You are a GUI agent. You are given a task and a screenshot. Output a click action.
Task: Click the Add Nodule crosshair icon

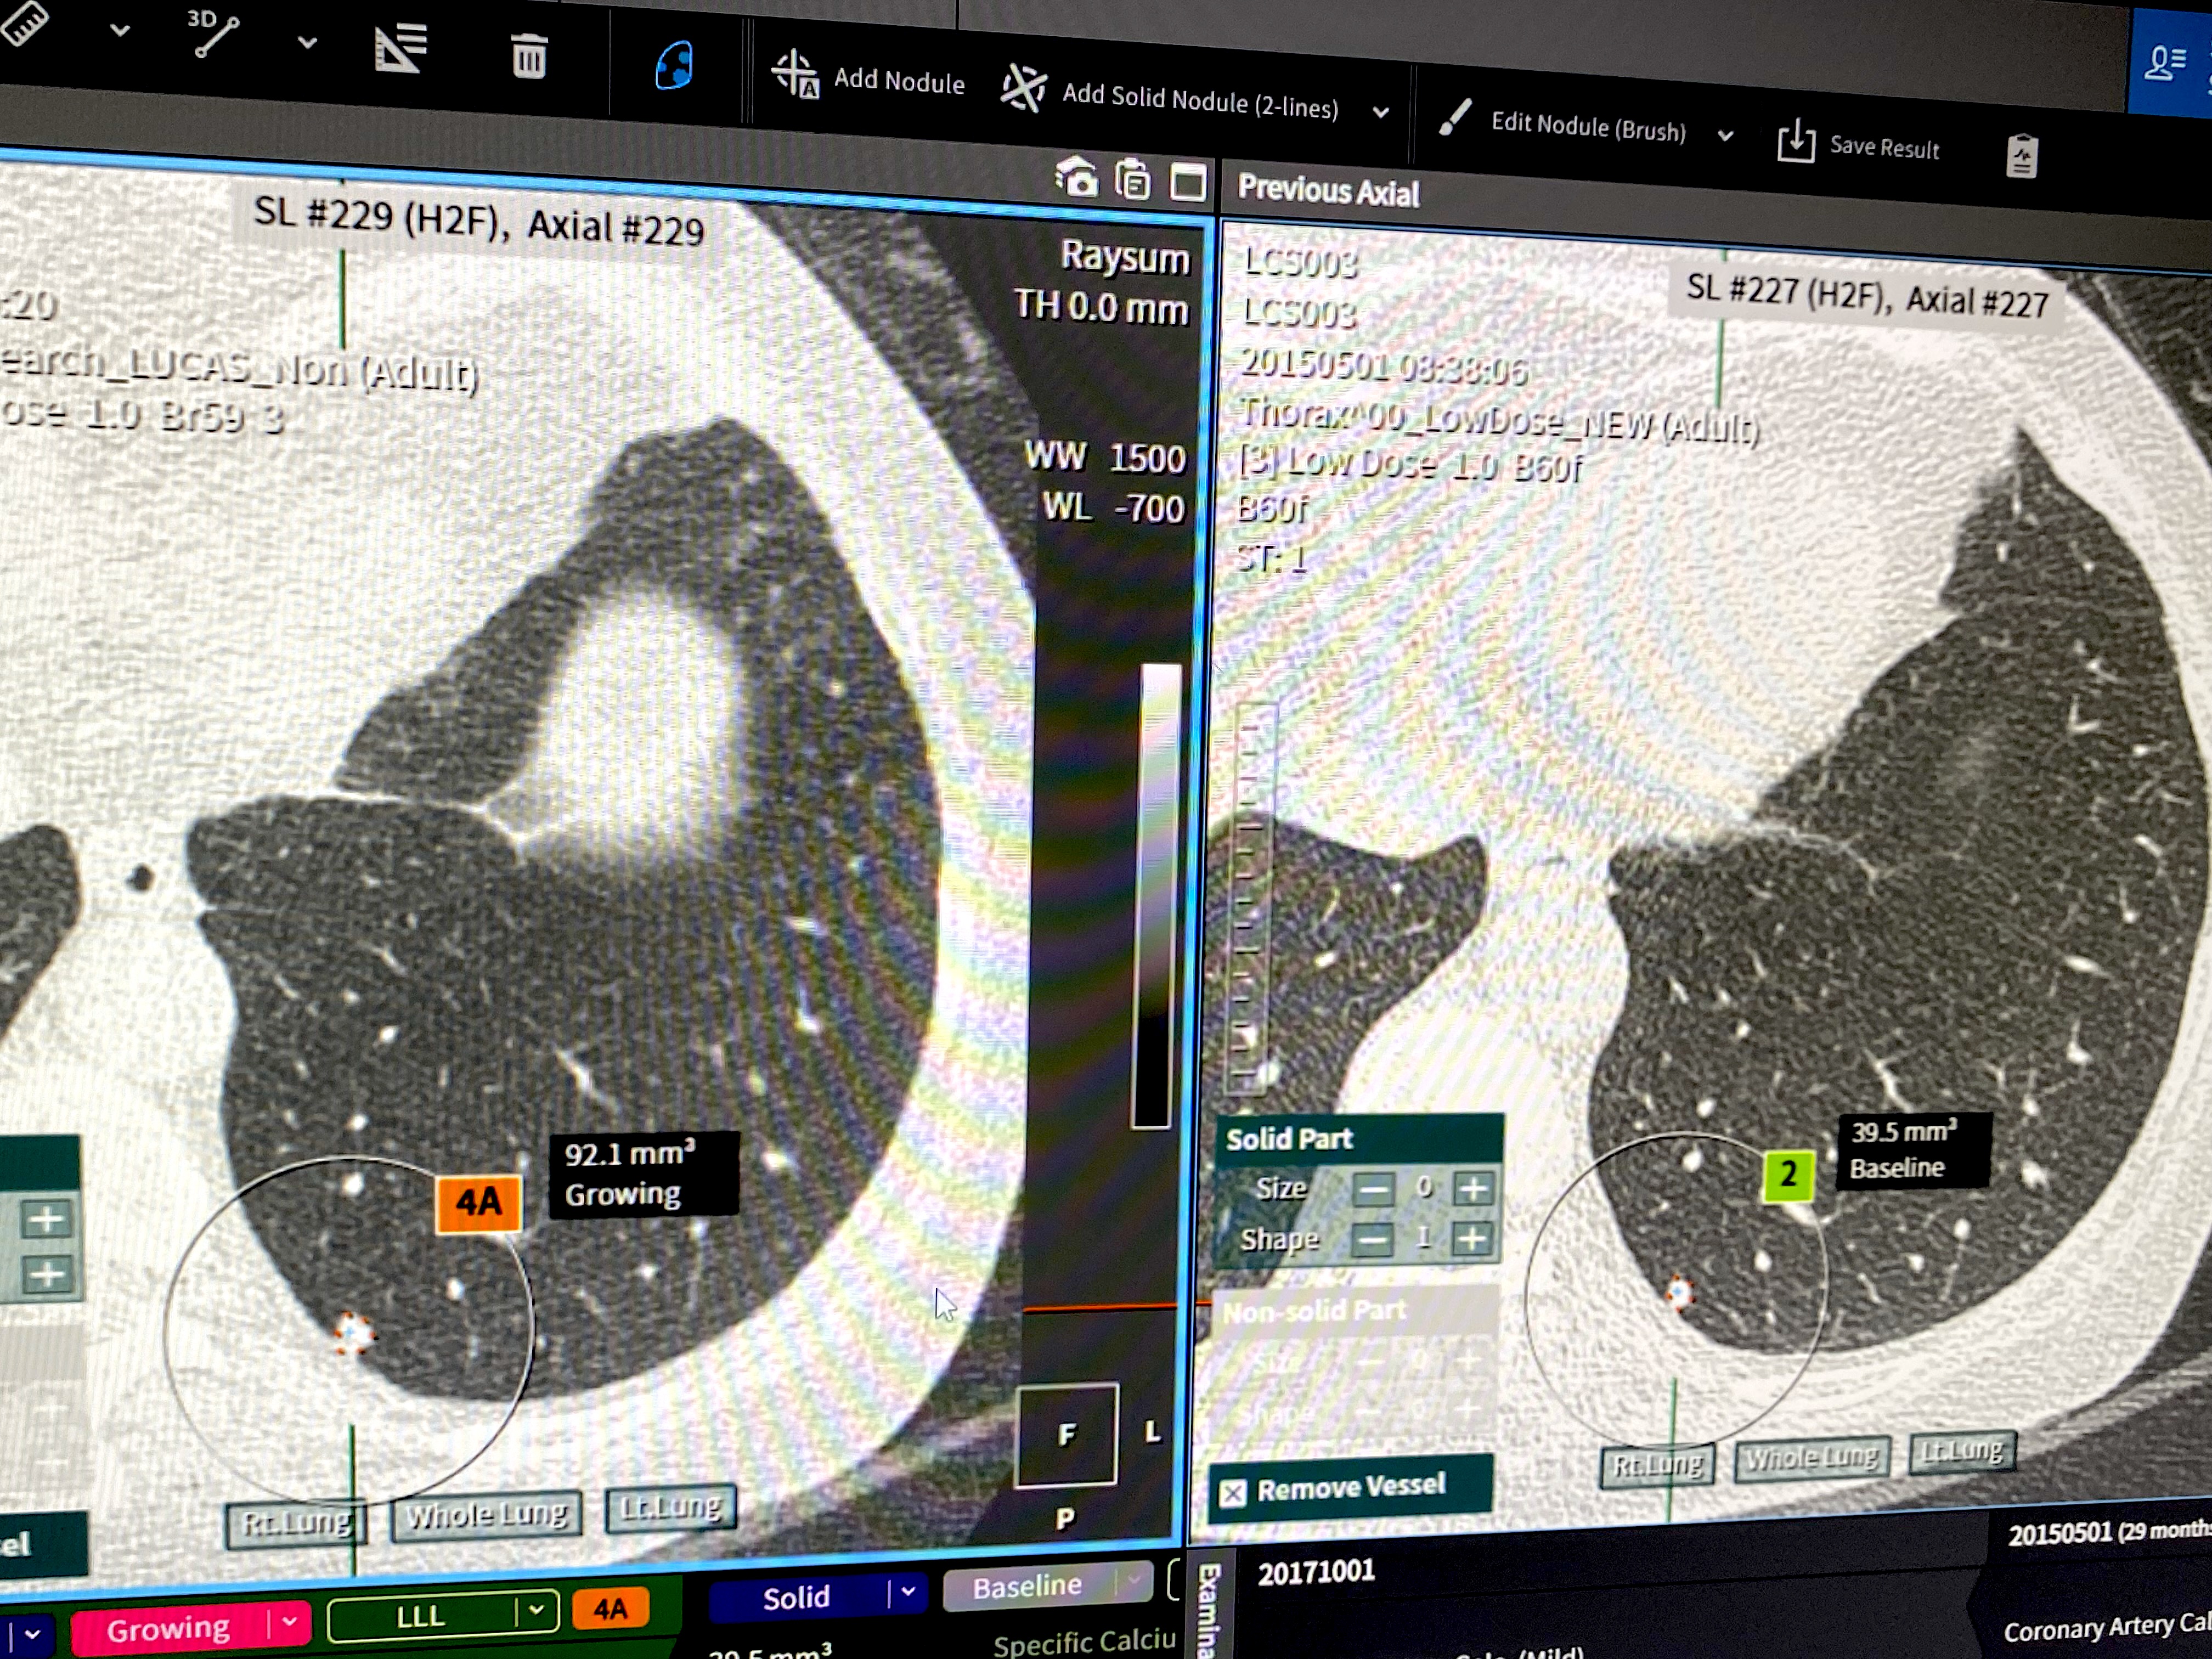click(795, 75)
